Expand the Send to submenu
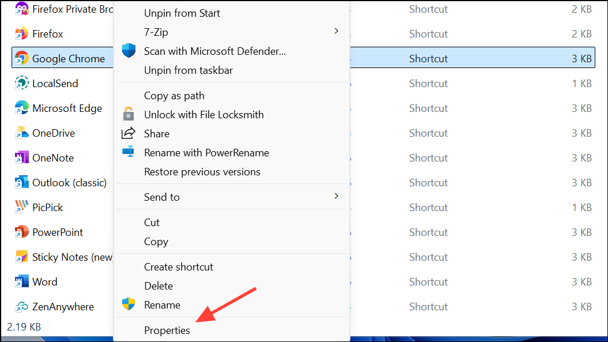The width and height of the screenshot is (608, 342). pos(337,196)
